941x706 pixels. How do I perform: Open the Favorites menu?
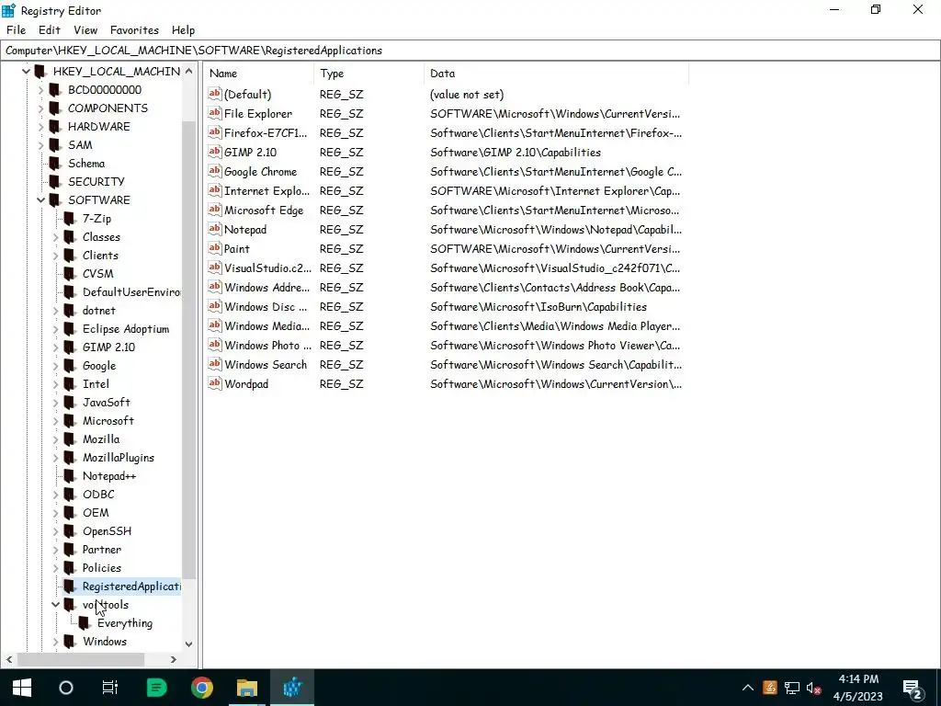pyautogui.click(x=134, y=30)
